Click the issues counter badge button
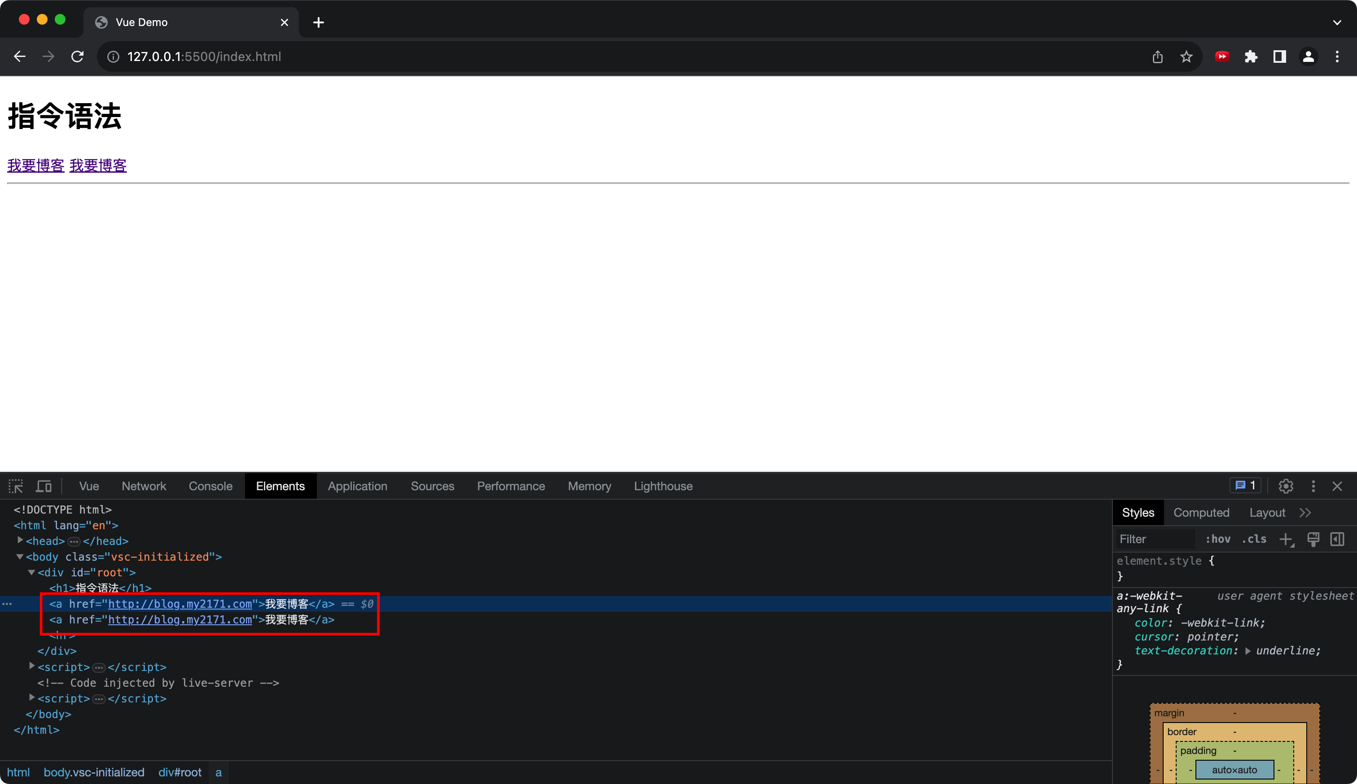This screenshot has width=1357, height=784. coord(1245,486)
